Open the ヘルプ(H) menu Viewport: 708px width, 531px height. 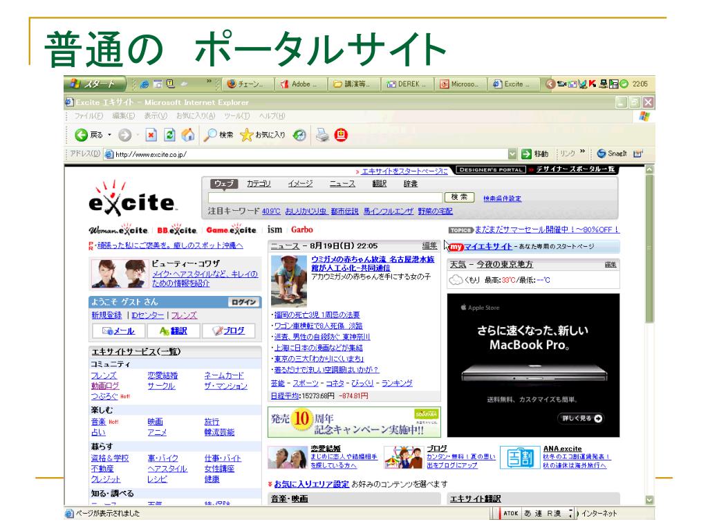[x=272, y=116]
